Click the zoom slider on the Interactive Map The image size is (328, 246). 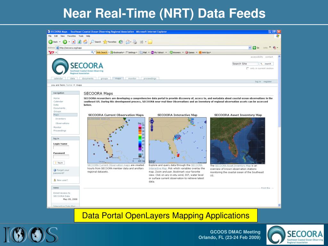tap(152, 128)
